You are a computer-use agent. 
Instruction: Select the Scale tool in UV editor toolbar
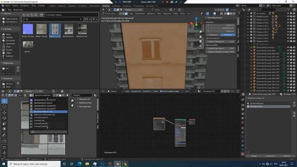pyautogui.click(x=4, y=123)
